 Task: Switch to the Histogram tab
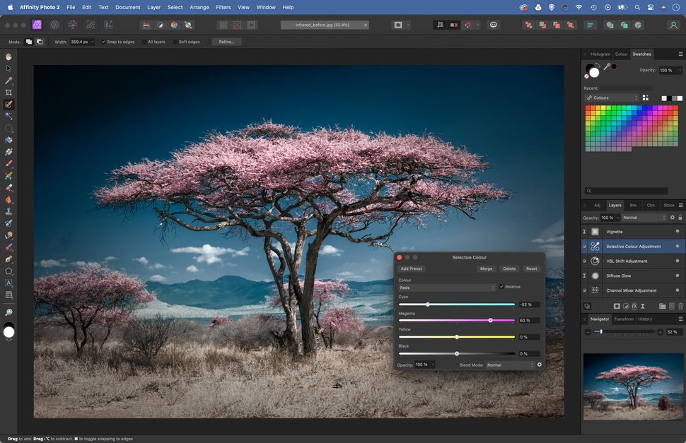click(x=600, y=54)
